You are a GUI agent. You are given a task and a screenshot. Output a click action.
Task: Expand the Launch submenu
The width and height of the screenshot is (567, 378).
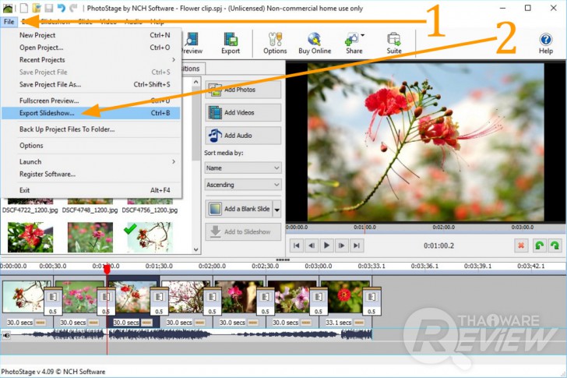[x=91, y=161]
